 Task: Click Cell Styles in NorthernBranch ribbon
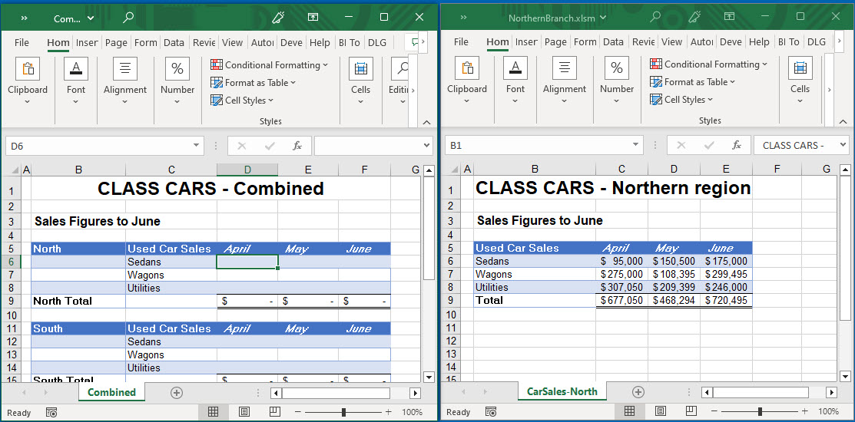click(681, 100)
